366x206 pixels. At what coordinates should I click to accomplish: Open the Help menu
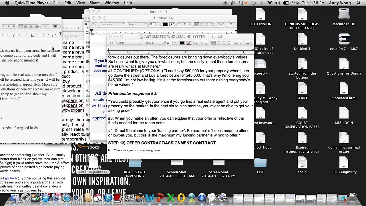(128, 3)
